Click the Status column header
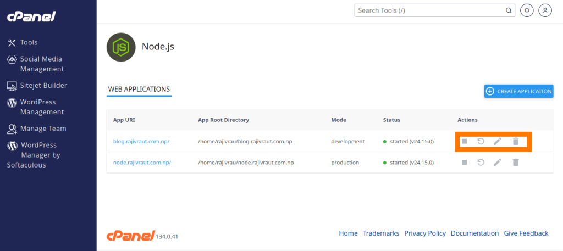The height and width of the screenshot is (251, 563). (391, 120)
